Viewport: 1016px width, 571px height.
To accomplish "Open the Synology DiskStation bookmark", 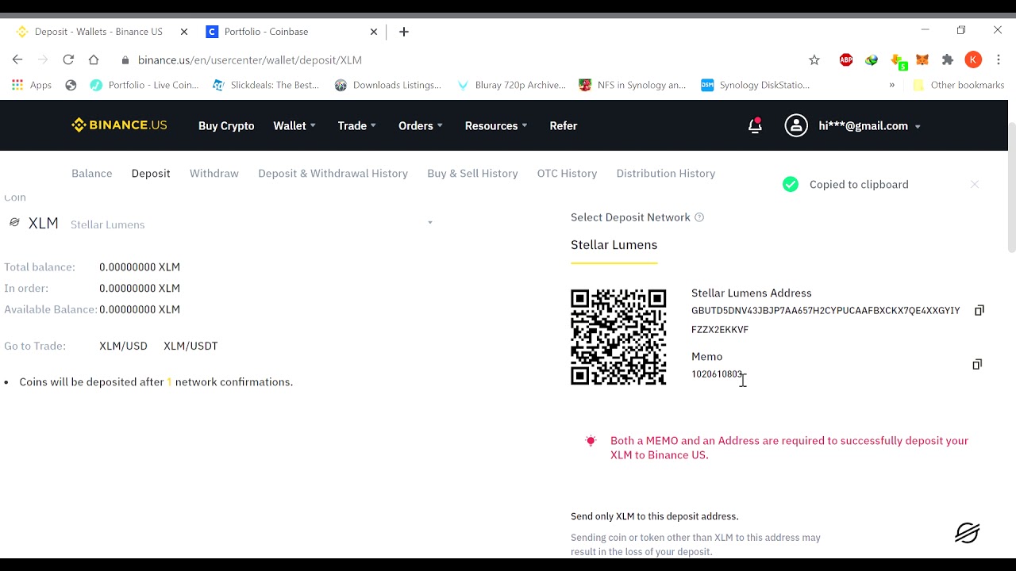I will pyautogui.click(x=756, y=85).
